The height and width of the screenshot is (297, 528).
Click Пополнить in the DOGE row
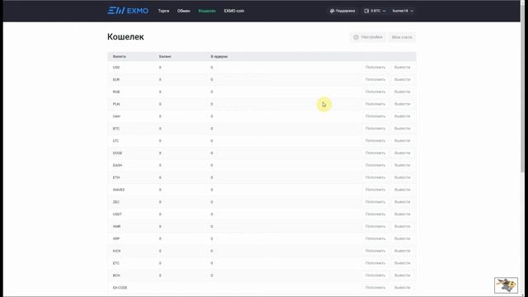point(375,153)
